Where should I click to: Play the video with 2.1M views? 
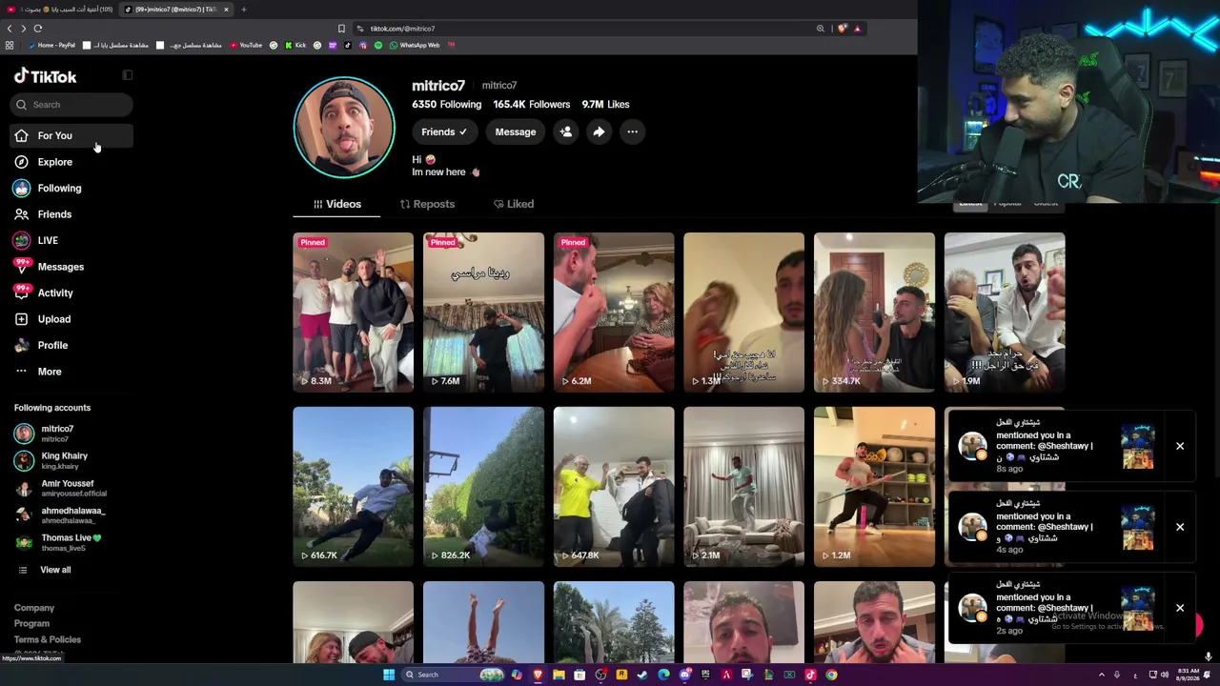coord(744,487)
